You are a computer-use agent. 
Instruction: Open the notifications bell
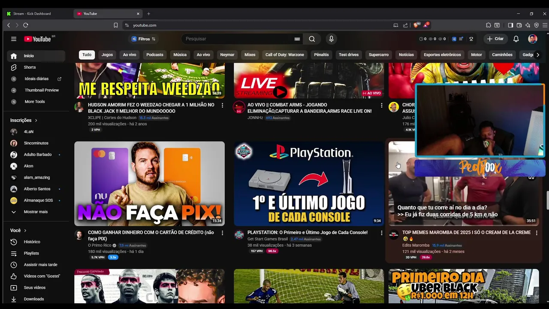(x=516, y=39)
